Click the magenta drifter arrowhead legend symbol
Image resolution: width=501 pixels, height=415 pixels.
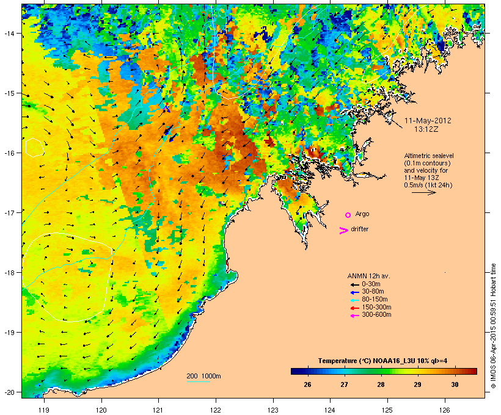pos(343,231)
